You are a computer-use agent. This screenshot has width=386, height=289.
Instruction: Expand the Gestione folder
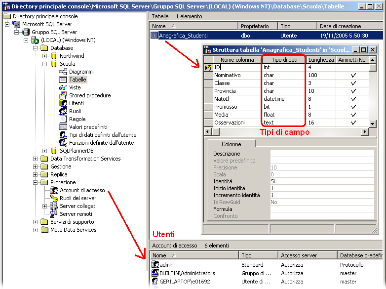tap(35, 166)
